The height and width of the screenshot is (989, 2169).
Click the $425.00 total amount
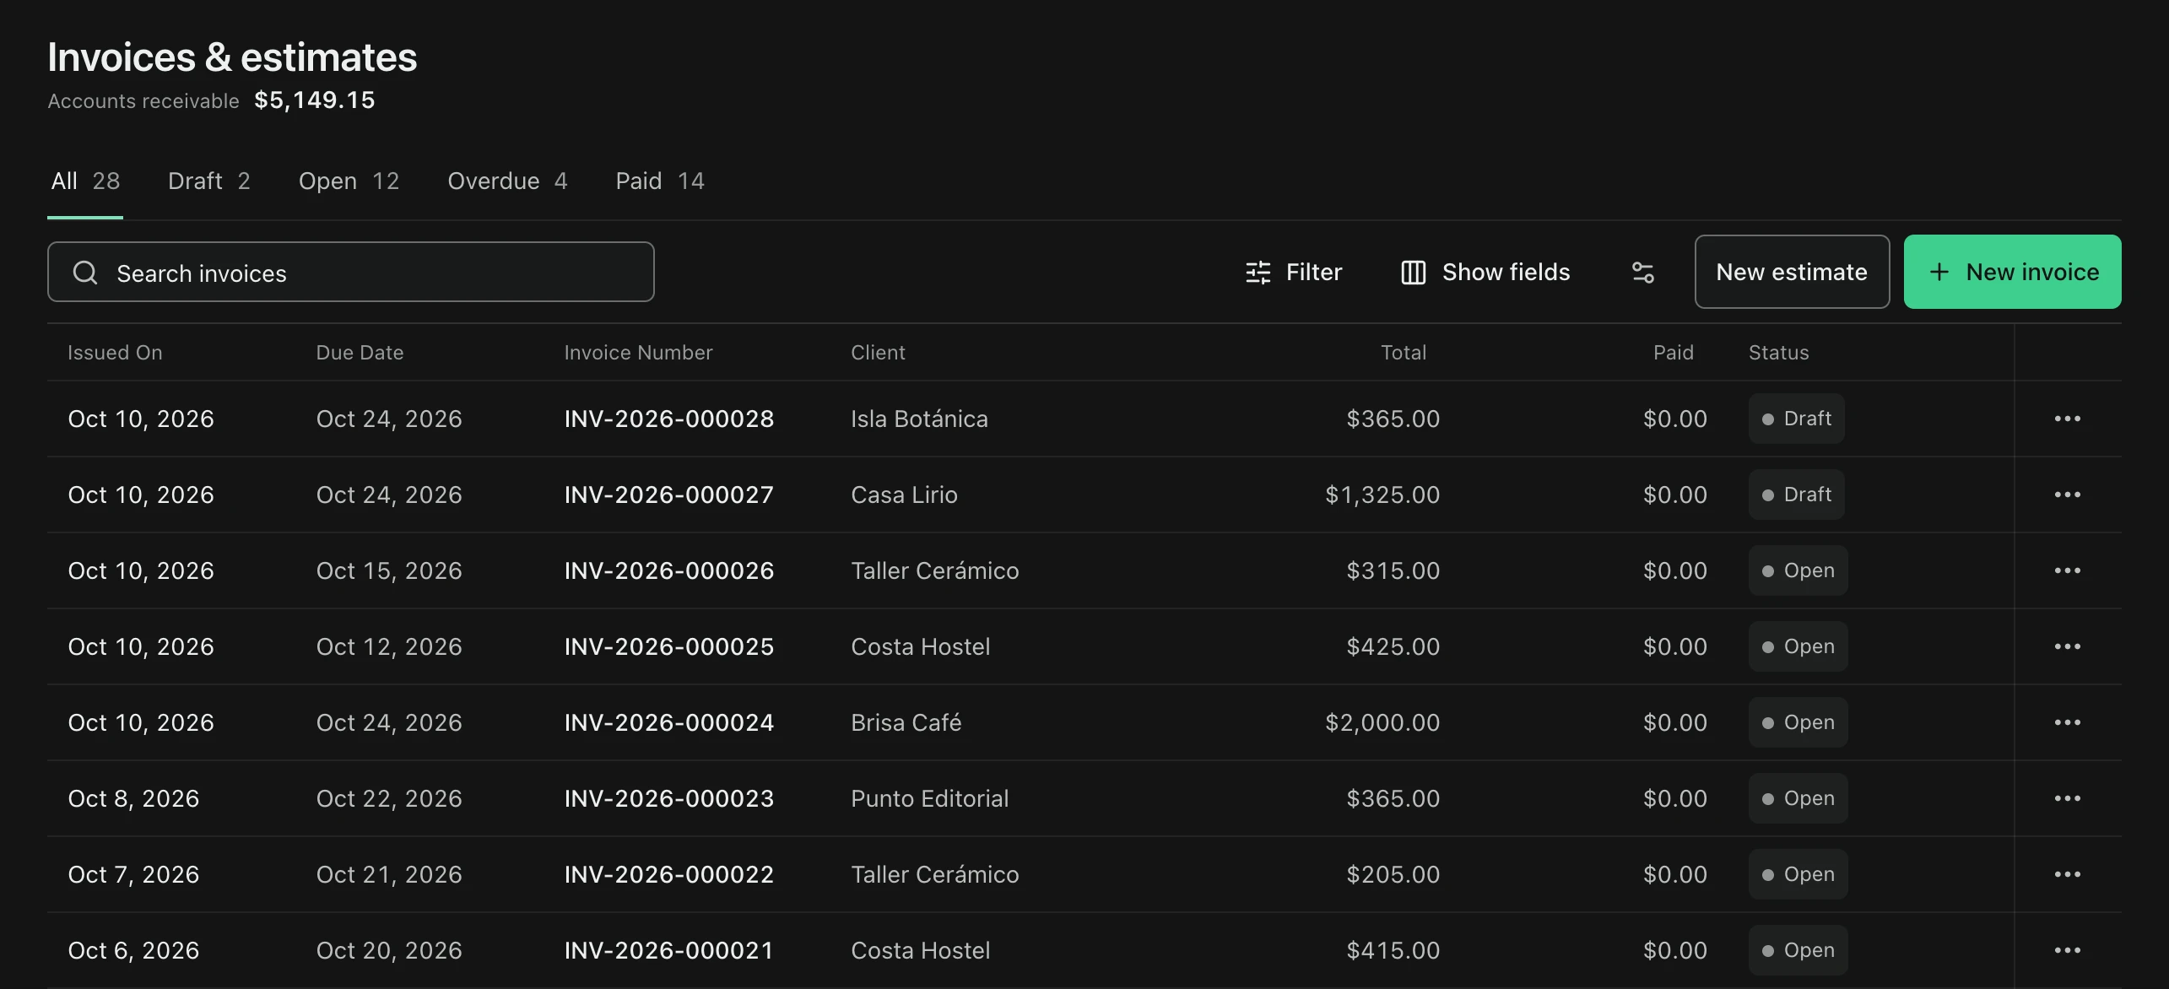pyautogui.click(x=1393, y=647)
